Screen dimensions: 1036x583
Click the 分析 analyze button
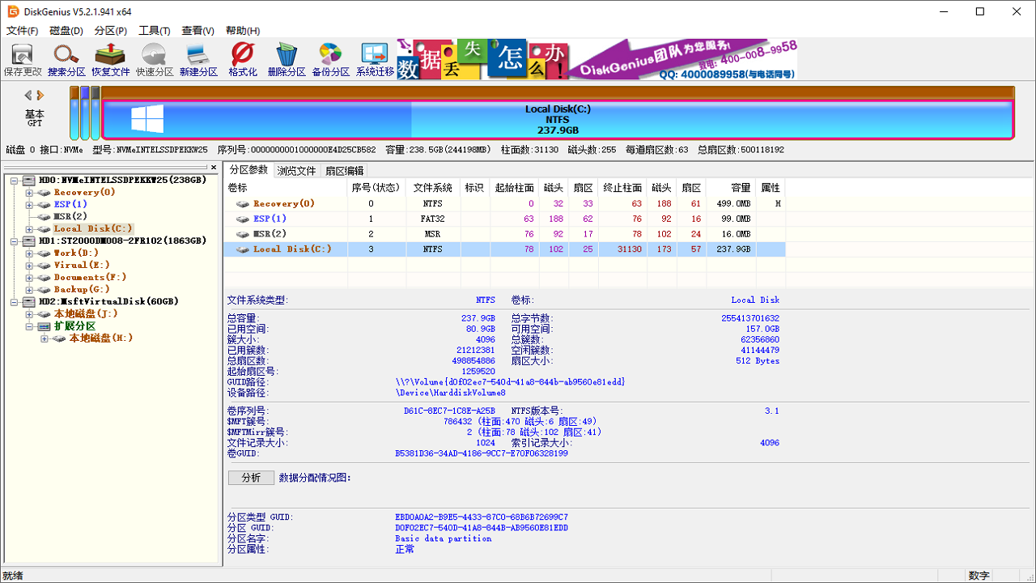[x=251, y=478]
